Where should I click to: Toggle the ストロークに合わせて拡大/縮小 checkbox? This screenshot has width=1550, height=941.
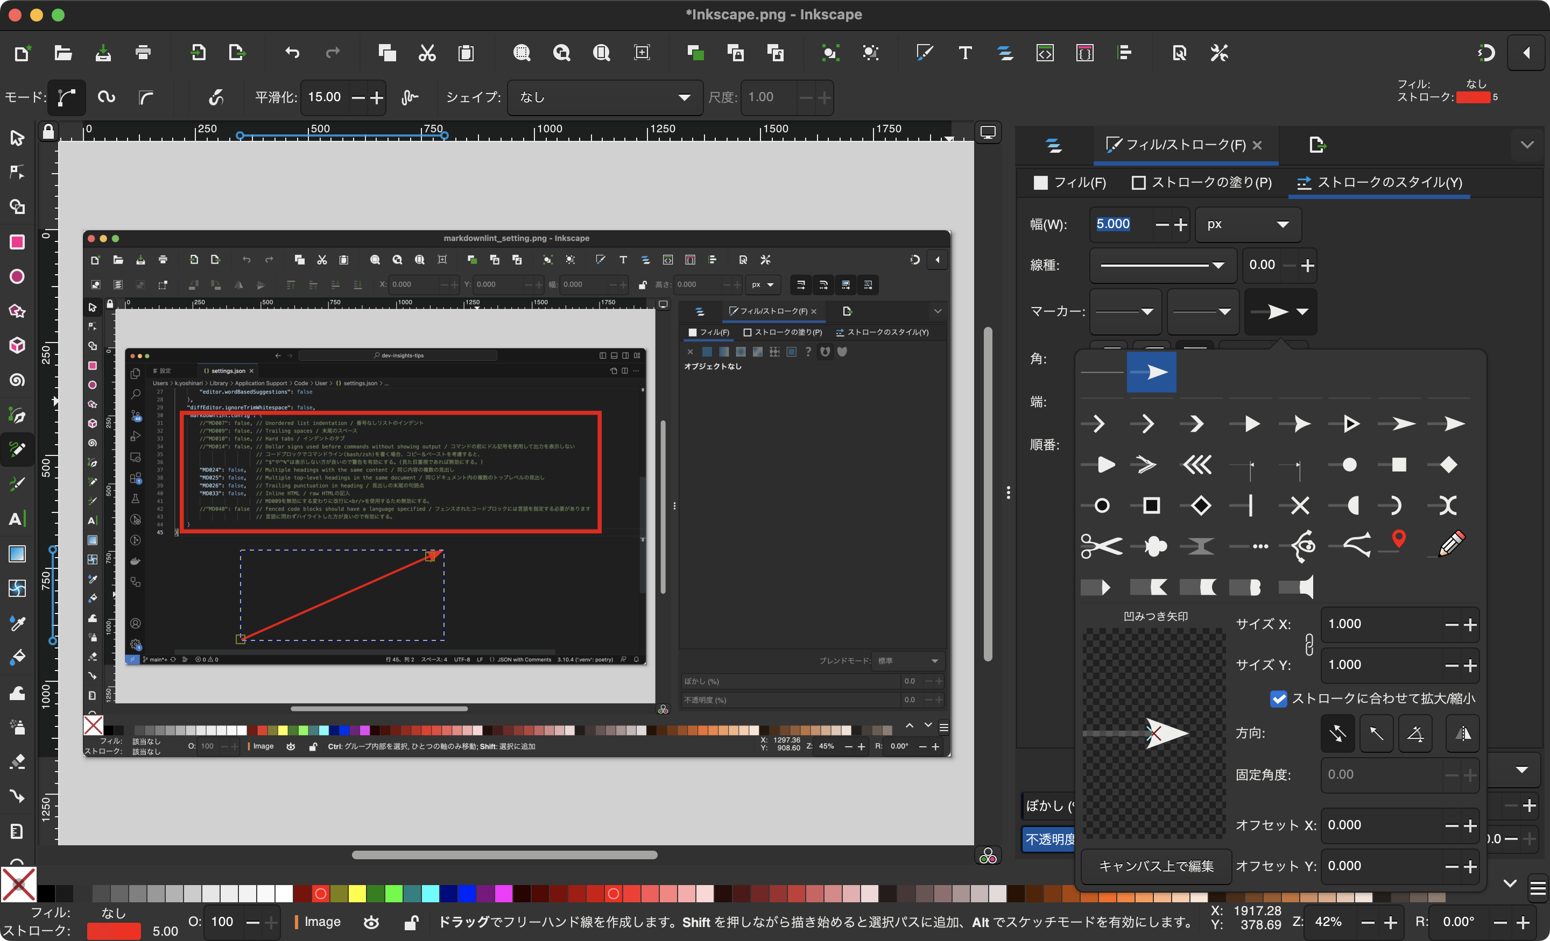click(x=1278, y=698)
